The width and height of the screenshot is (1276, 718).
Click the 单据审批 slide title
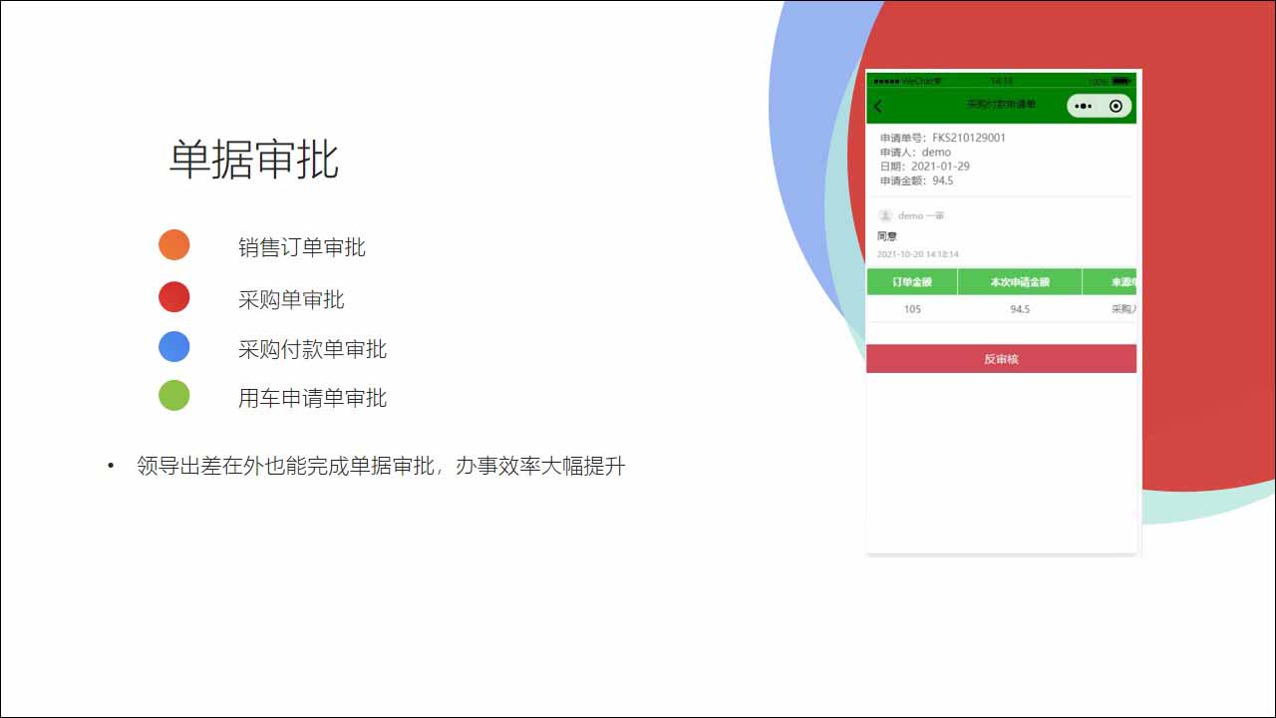pyautogui.click(x=254, y=160)
